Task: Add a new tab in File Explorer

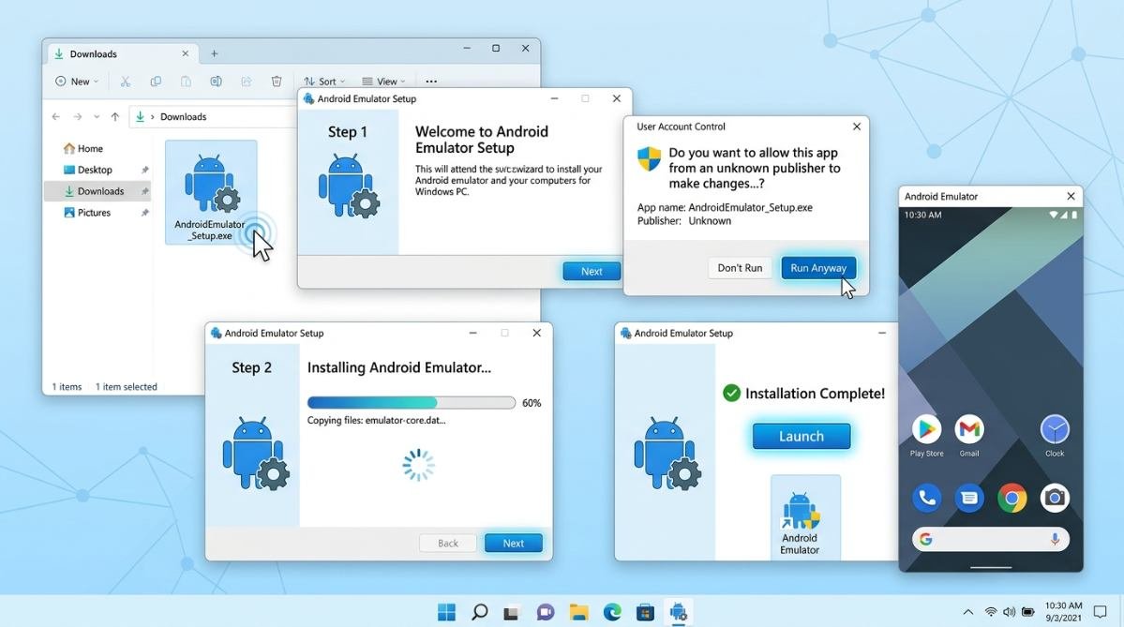Action: click(x=215, y=53)
